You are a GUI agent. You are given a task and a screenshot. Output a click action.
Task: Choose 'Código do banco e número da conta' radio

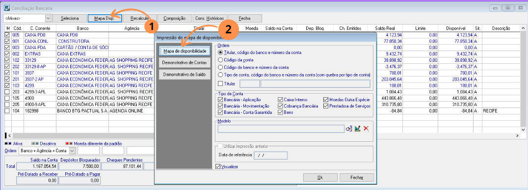(220, 67)
